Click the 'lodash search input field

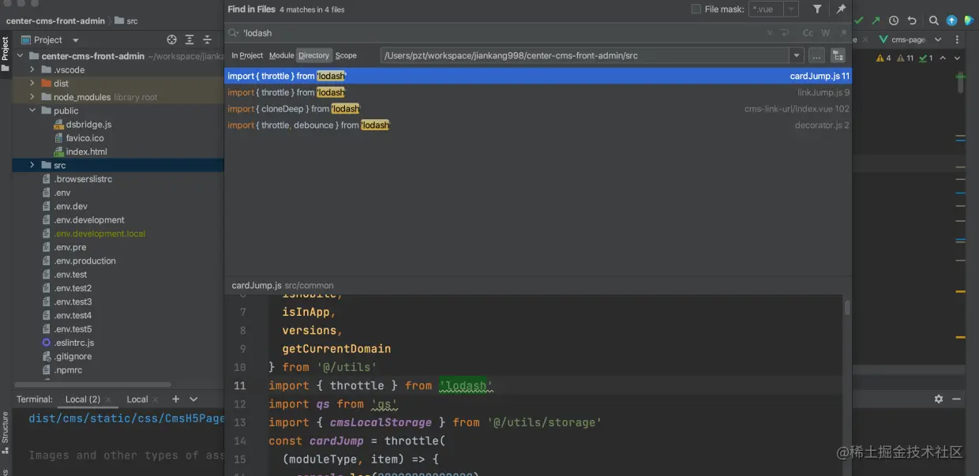click(x=497, y=33)
